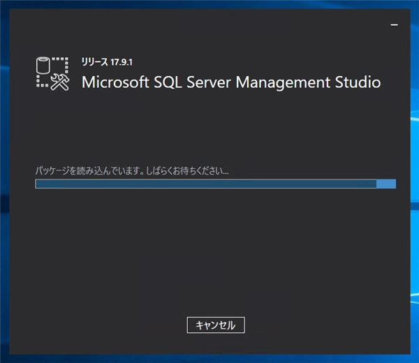The height and width of the screenshot is (363, 419).
Task: Minimize the installer window
Action: pyautogui.click(x=395, y=24)
